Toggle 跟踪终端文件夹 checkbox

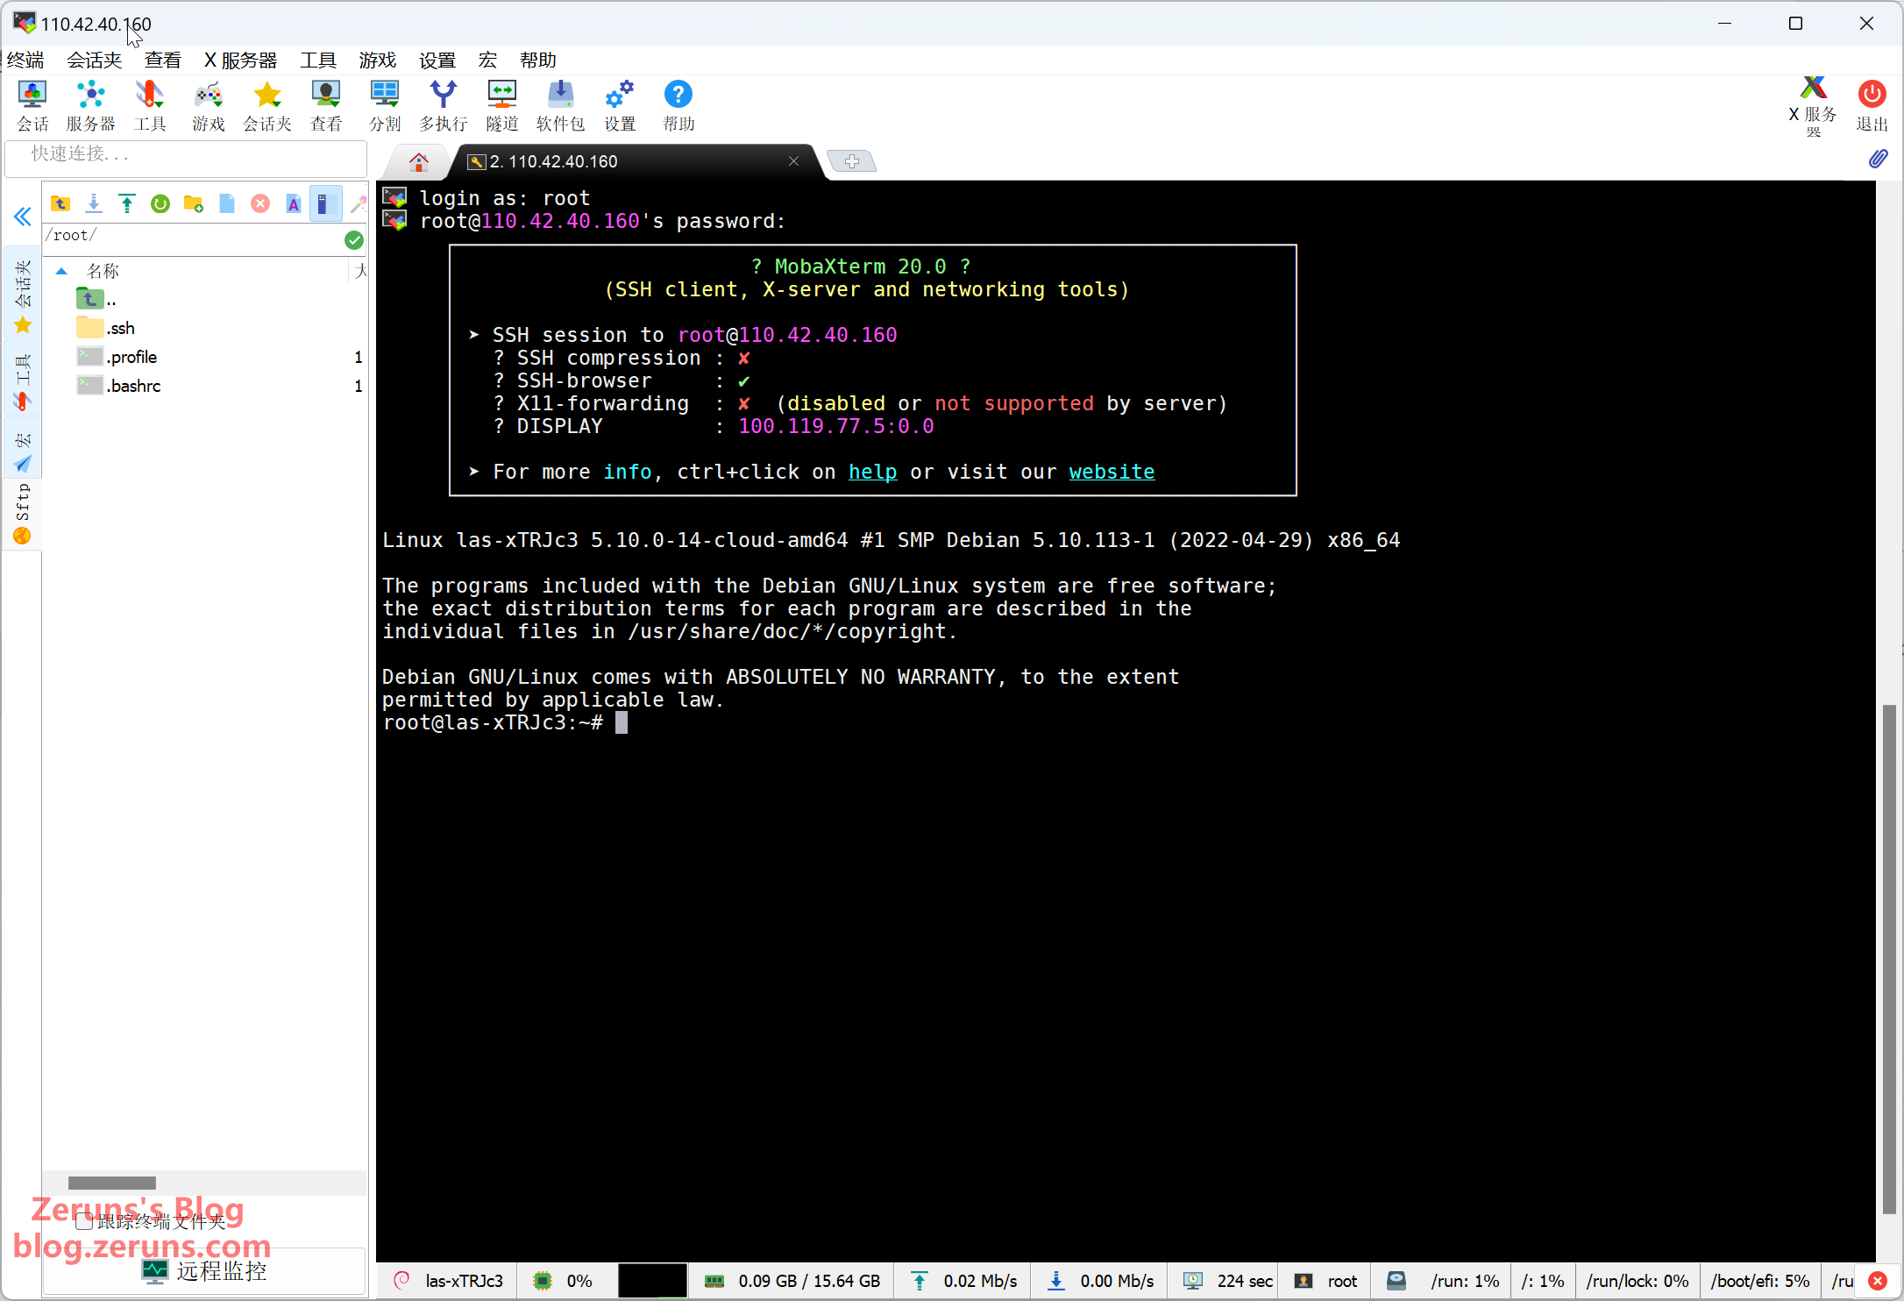(84, 1221)
